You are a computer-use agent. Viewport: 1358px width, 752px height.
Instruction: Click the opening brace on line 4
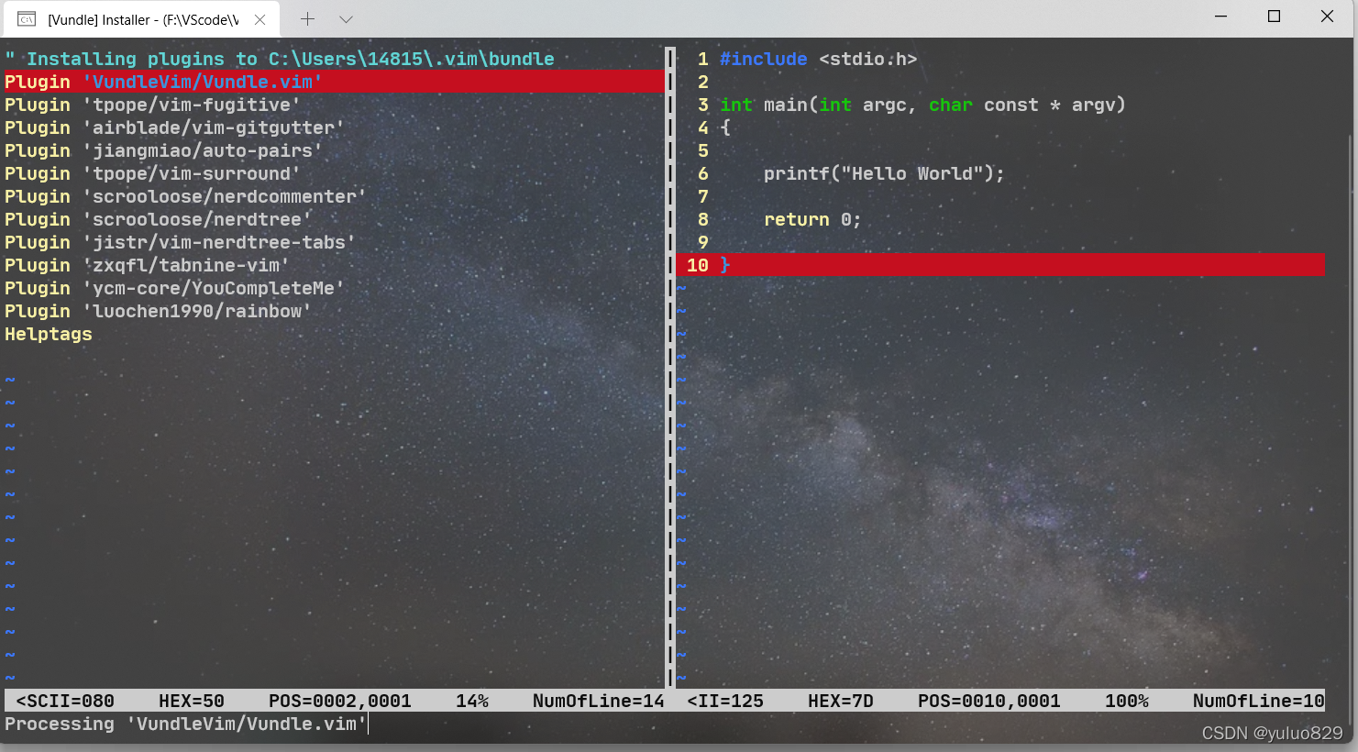click(725, 127)
